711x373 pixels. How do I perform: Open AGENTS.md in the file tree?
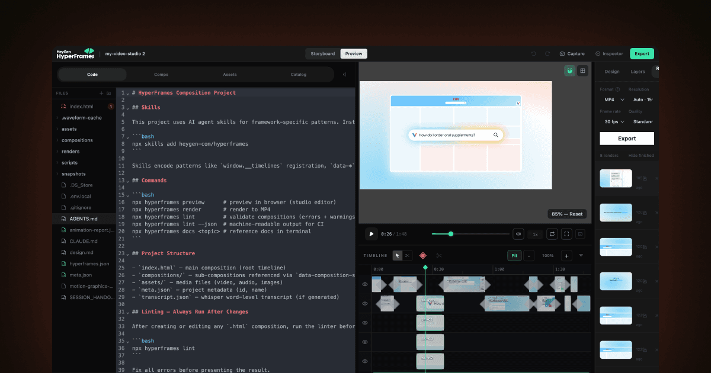pos(84,218)
